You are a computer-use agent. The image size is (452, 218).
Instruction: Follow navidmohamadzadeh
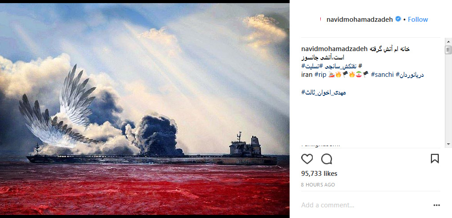(418, 19)
